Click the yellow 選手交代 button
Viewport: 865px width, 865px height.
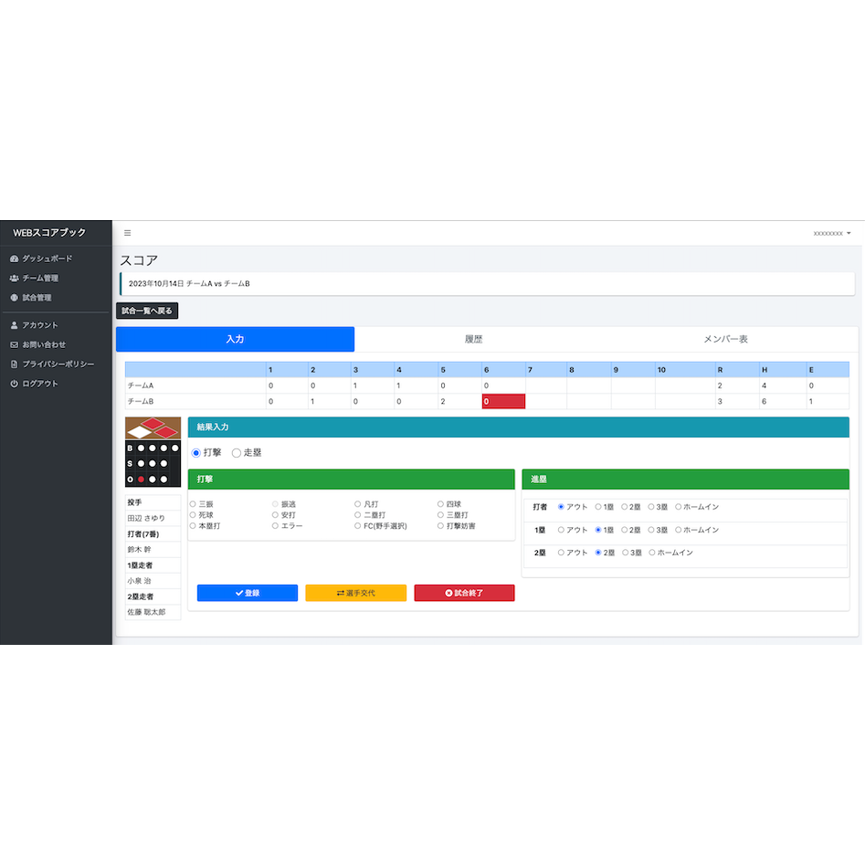355,593
